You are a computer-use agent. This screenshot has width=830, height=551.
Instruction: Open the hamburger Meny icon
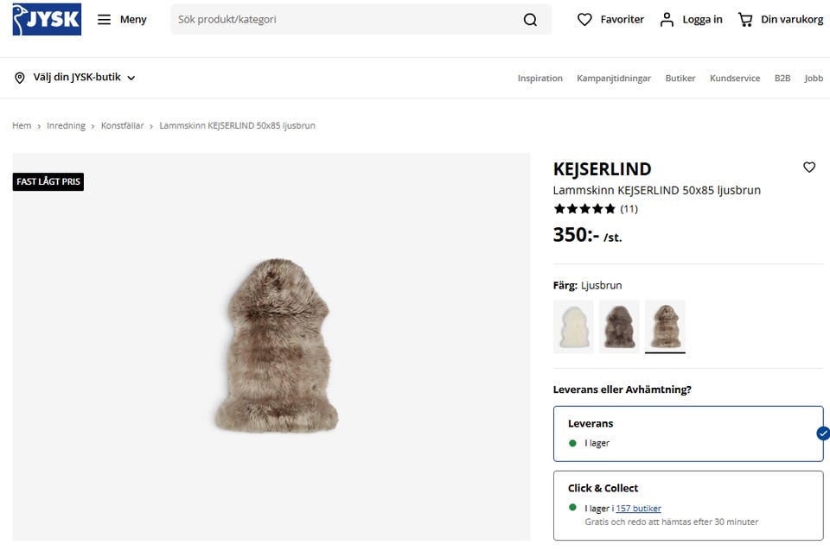tap(103, 19)
